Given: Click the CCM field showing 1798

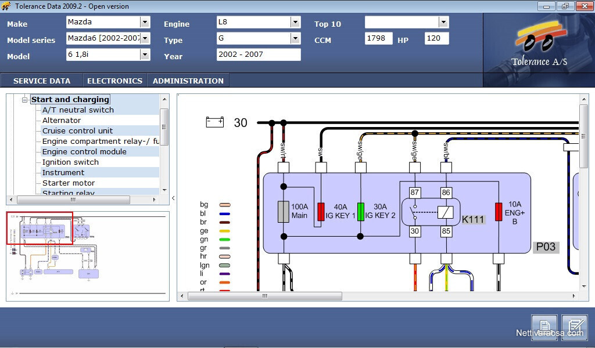Looking at the screenshot, I should point(378,38).
